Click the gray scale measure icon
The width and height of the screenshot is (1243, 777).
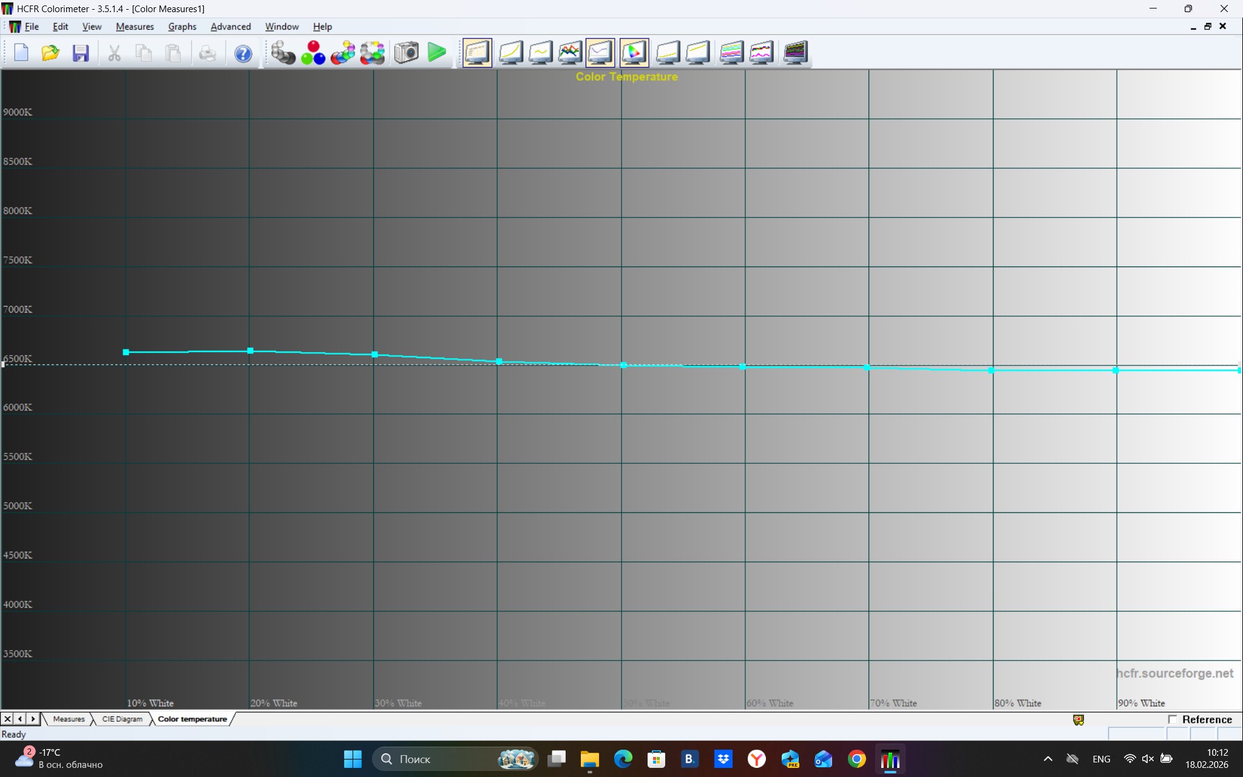[x=283, y=53]
